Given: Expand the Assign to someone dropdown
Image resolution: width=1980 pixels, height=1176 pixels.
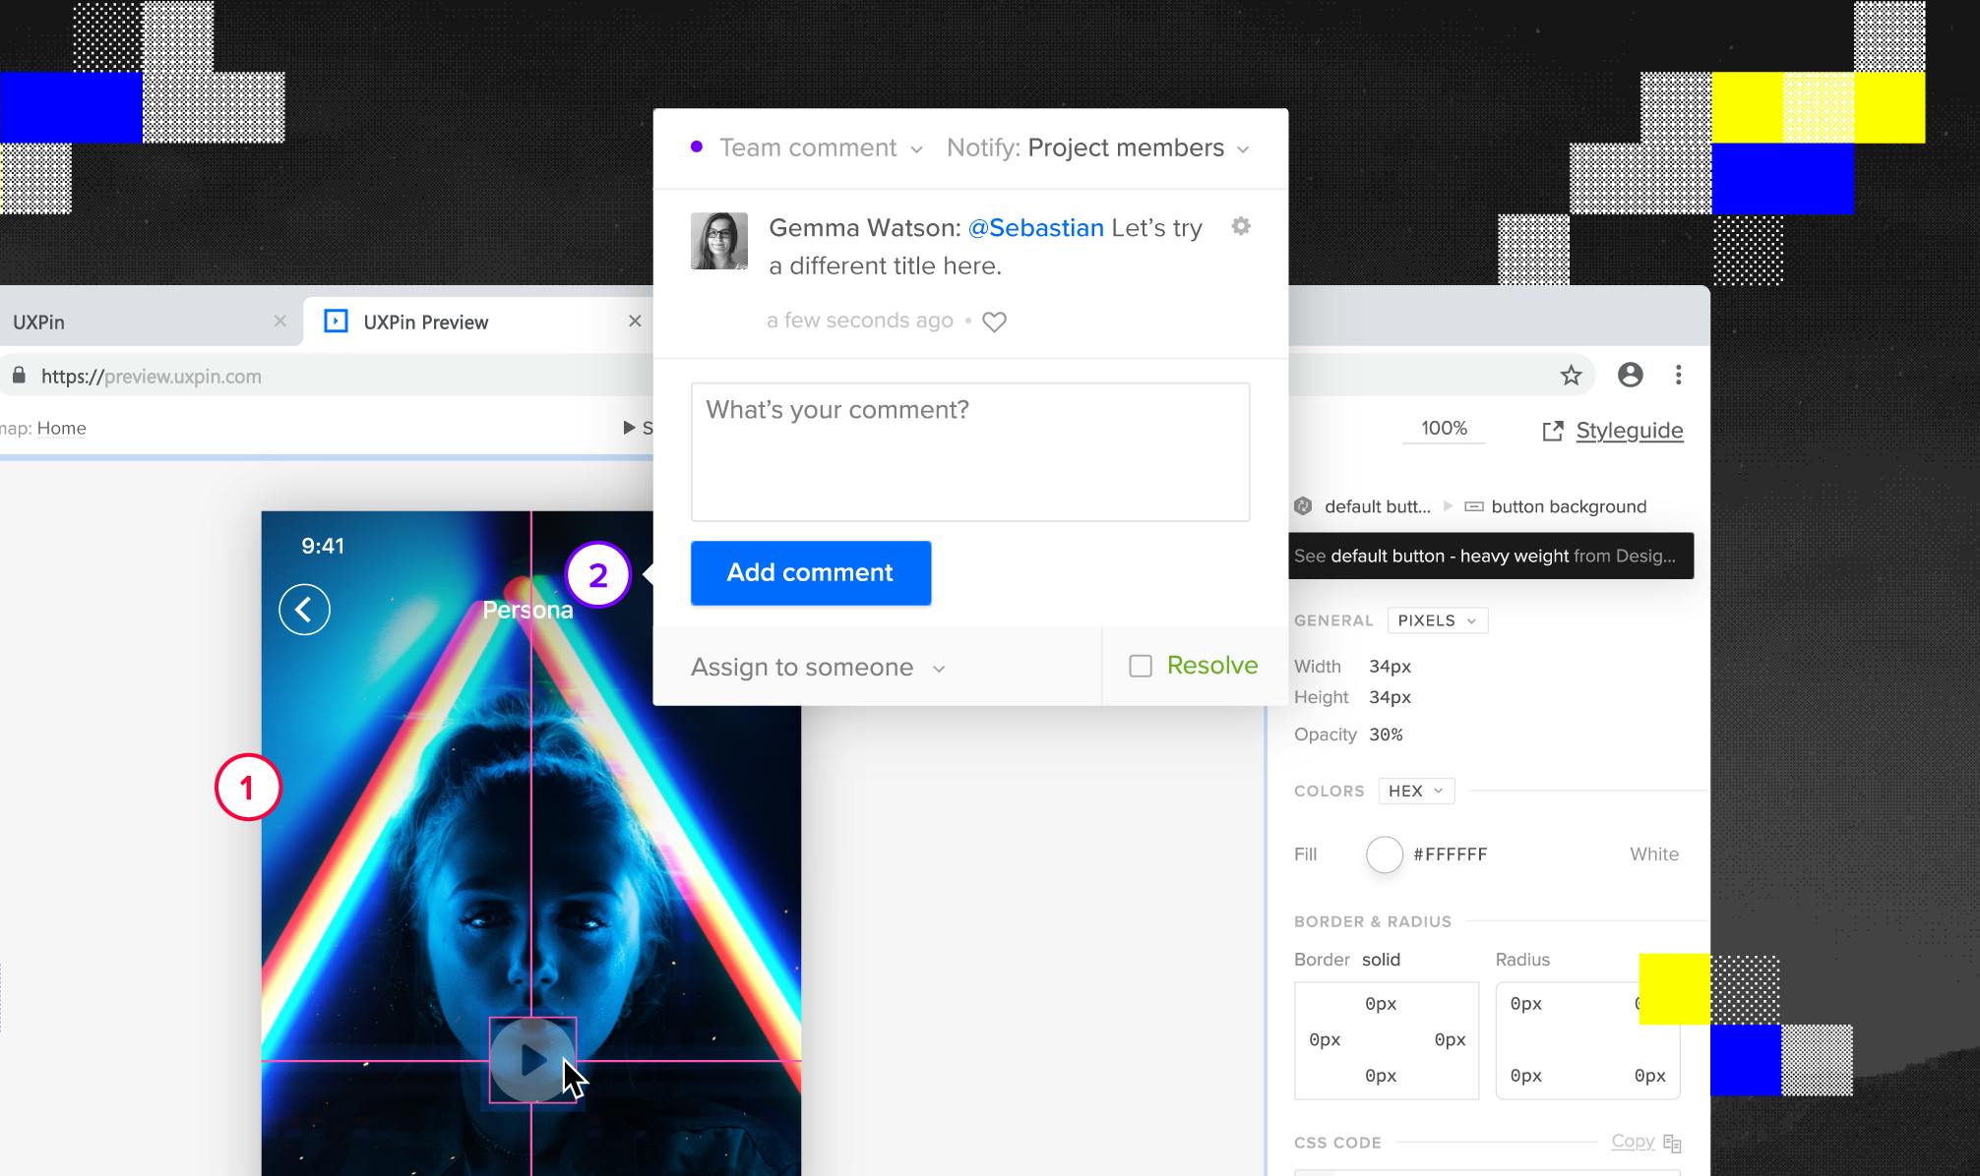Looking at the screenshot, I should pos(818,668).
